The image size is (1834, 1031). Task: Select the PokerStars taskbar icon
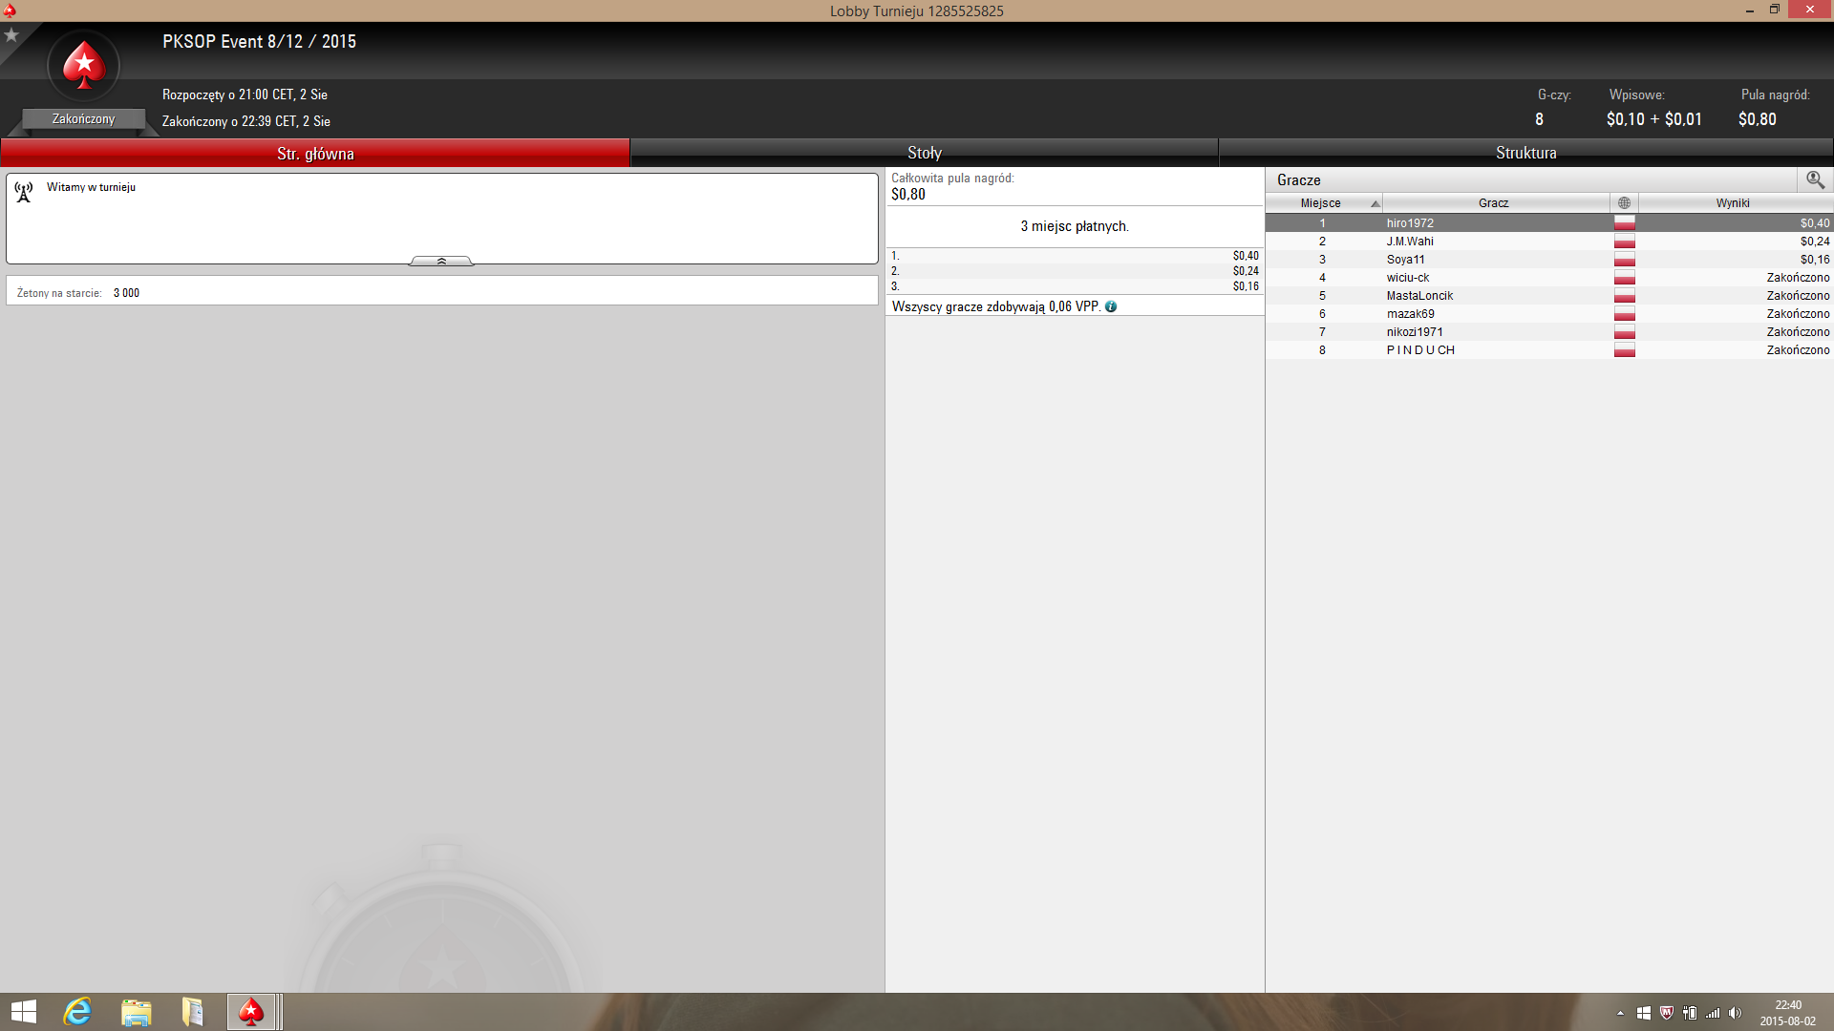(251, 1012)
